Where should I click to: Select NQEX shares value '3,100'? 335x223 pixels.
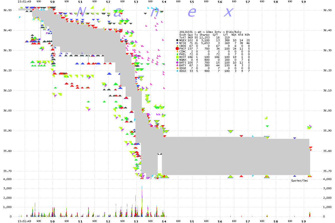pyautogui.click(x=205, y=40)
